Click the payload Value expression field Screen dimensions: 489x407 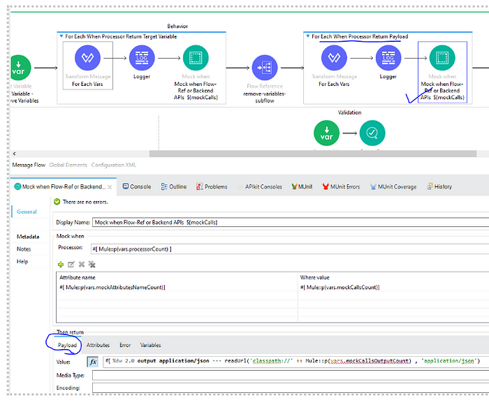point(295,361)
